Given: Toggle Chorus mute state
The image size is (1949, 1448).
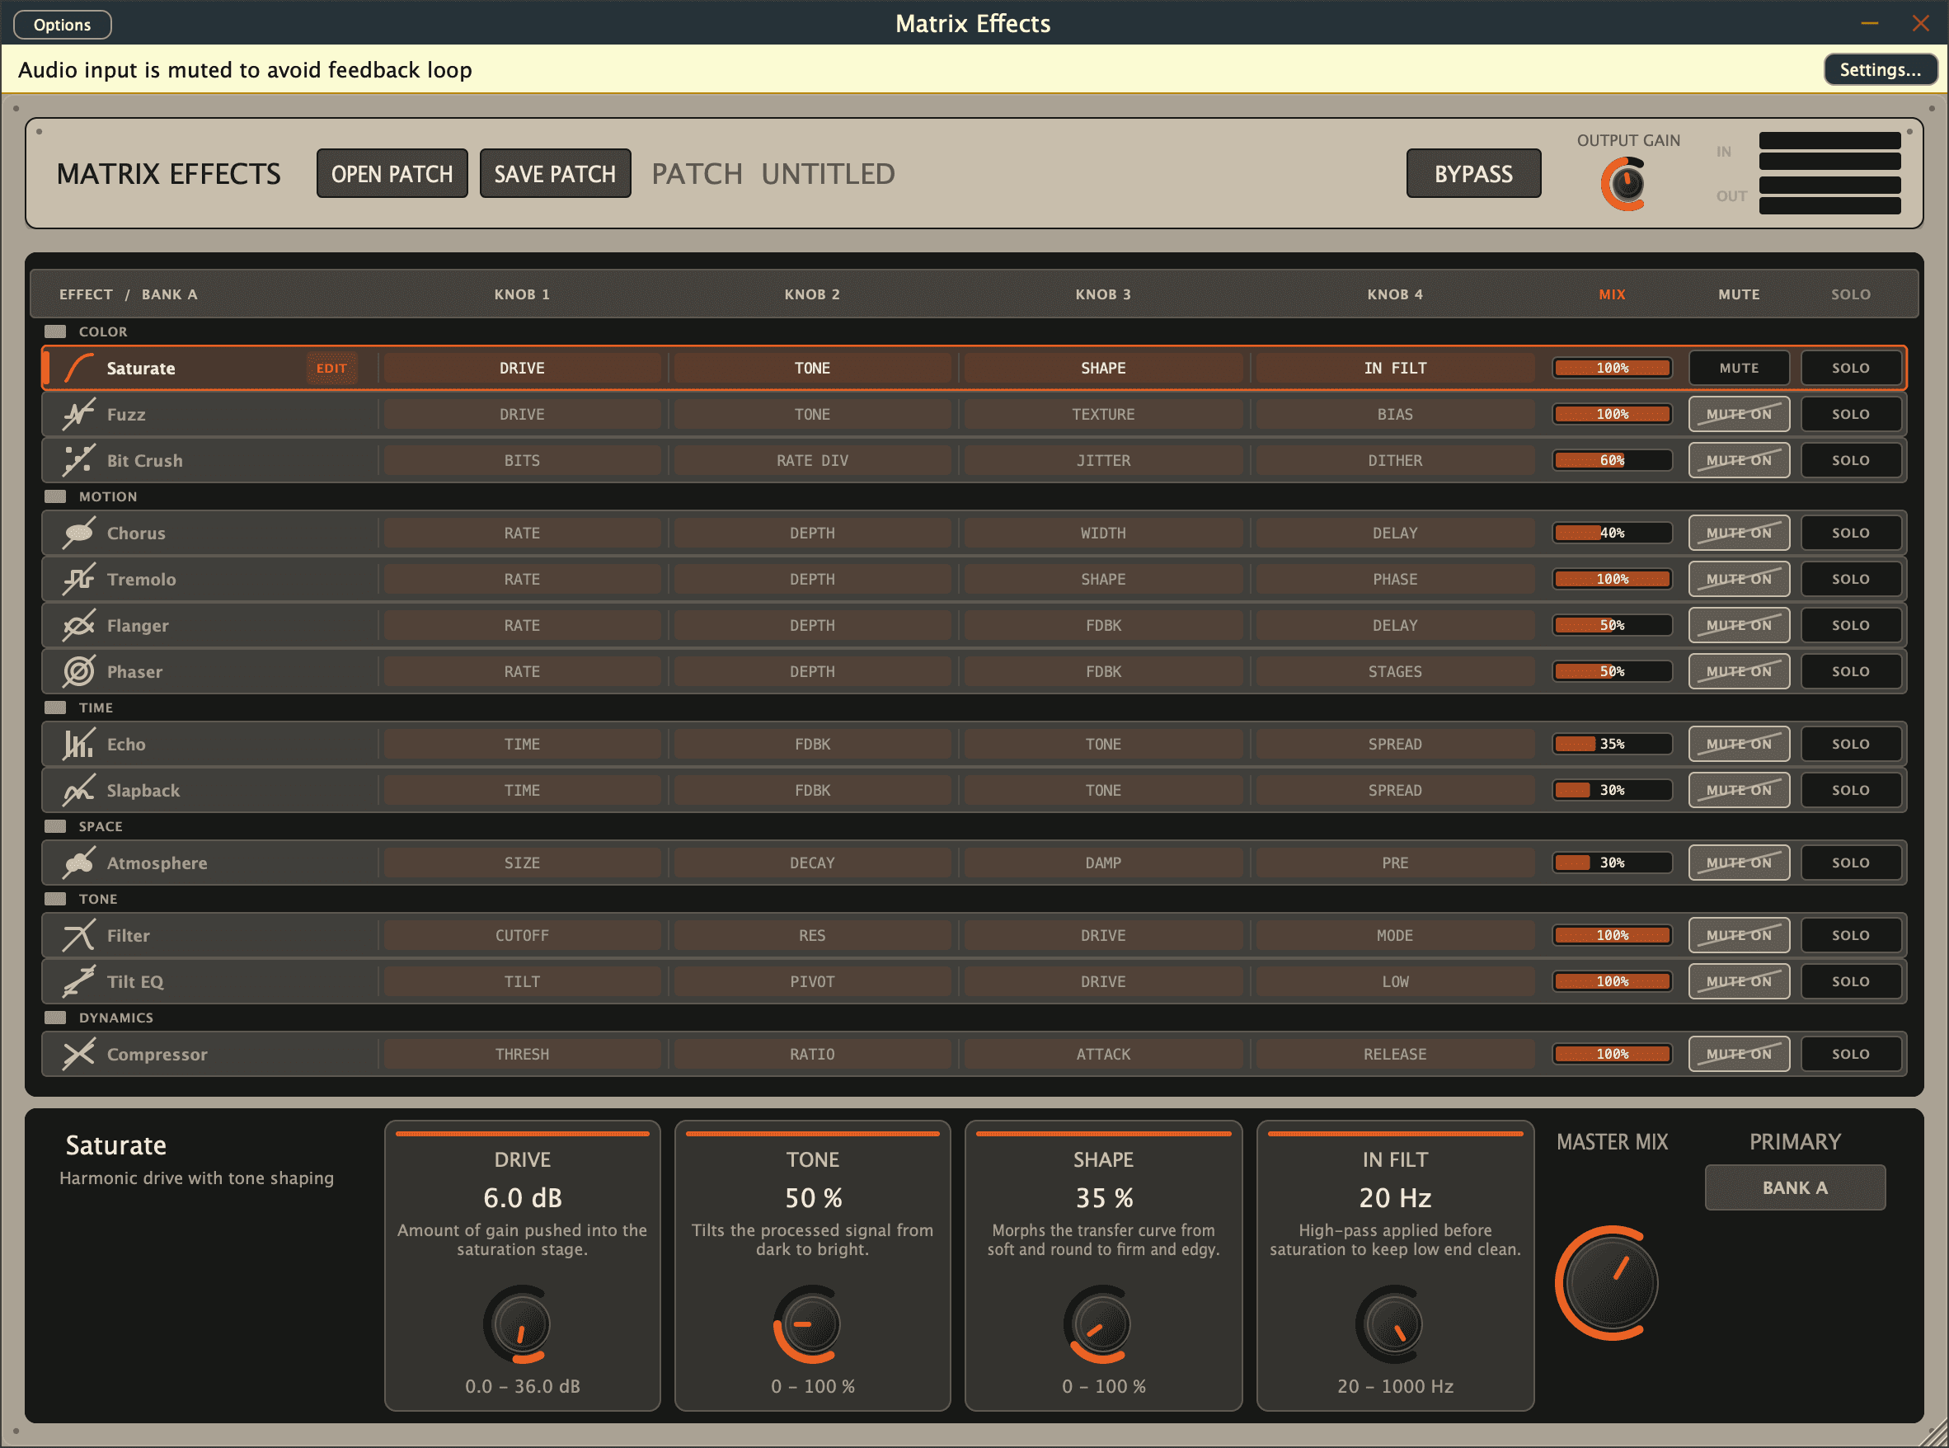Looking at the screenshot, I should tap(1739, 533).
